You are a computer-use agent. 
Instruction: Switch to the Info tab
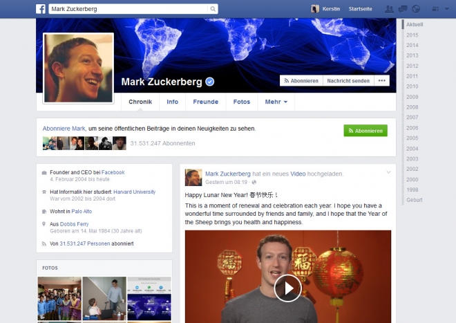173,102
